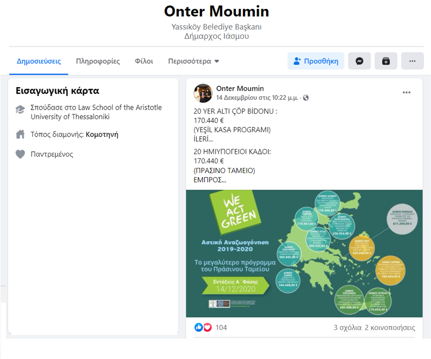This screenshot has width=431, height=359.
Task: Switch to the Δημοσιεύσεις tab
Action: tap(39, 61)
